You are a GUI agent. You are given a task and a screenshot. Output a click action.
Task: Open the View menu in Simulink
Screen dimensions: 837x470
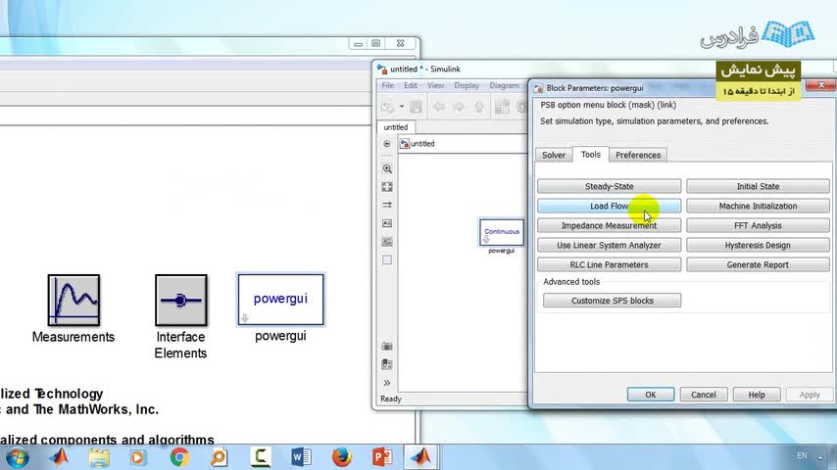[x=435, y=85]
